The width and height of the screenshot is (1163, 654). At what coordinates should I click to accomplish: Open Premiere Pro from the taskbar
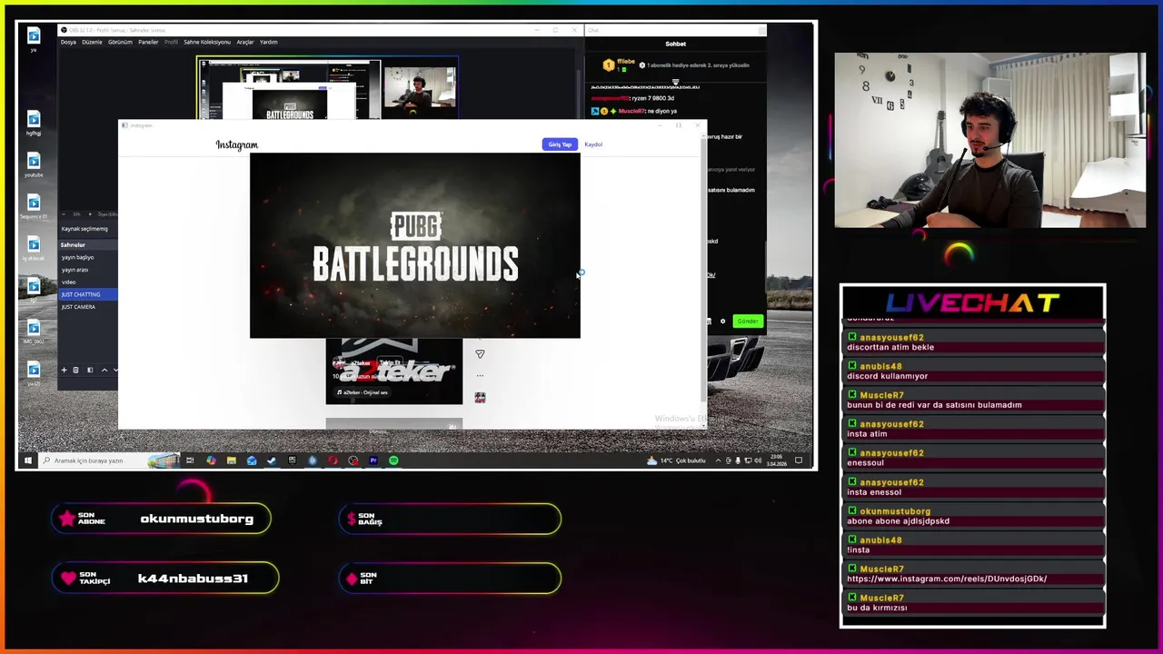[x=373, y=461]
